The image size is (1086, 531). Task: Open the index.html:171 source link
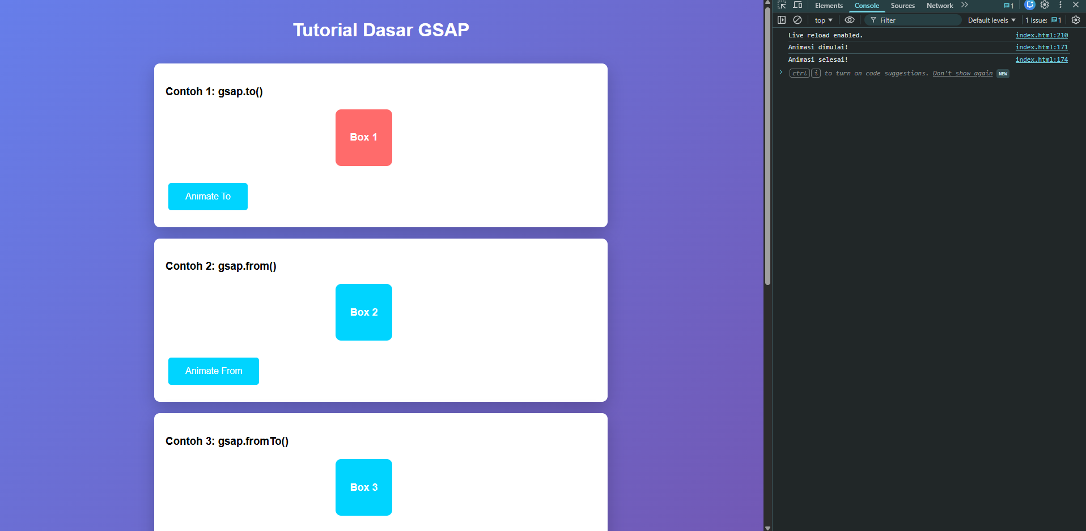(1041, 48)
